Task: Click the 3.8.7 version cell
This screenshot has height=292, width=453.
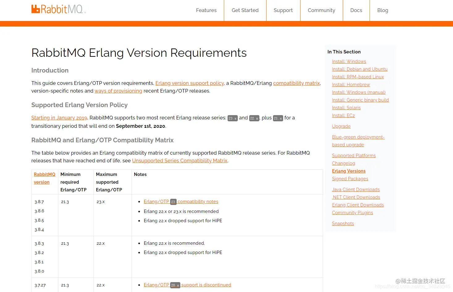Action: click(39, 202)
